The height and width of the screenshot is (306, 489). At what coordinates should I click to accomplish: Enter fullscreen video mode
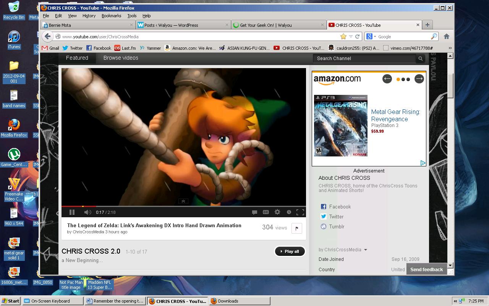click(x=300, y=212)
